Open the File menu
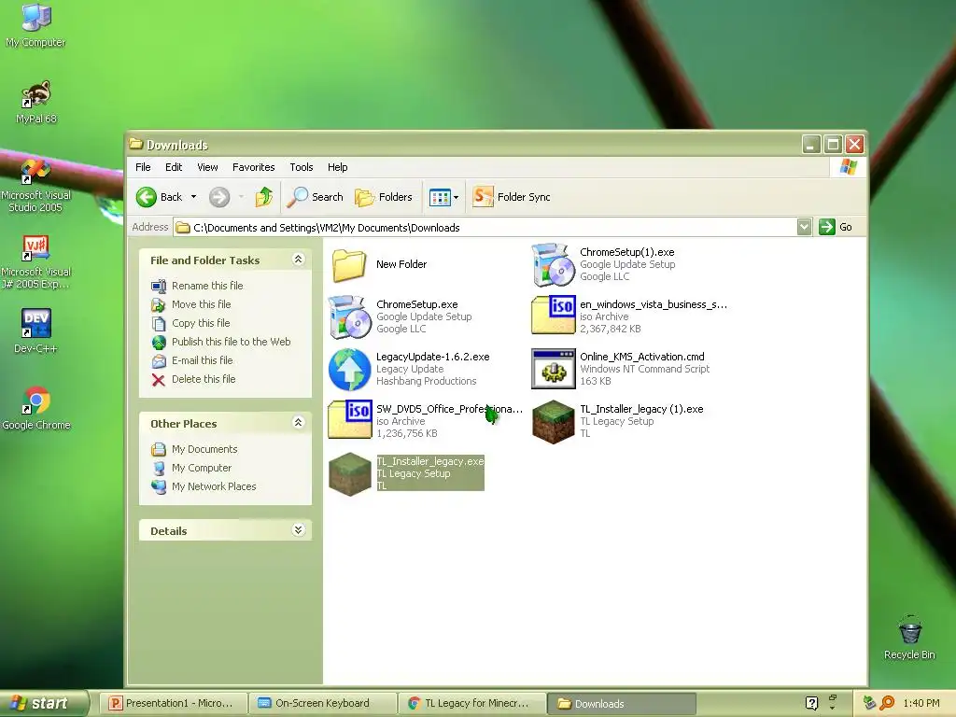 click(143, 167)
